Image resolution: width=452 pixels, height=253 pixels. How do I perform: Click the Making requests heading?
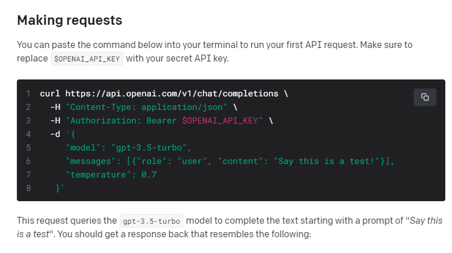tap(69, 20)
